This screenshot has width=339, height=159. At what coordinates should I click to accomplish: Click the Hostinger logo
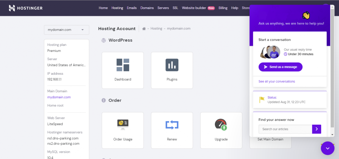26,8
